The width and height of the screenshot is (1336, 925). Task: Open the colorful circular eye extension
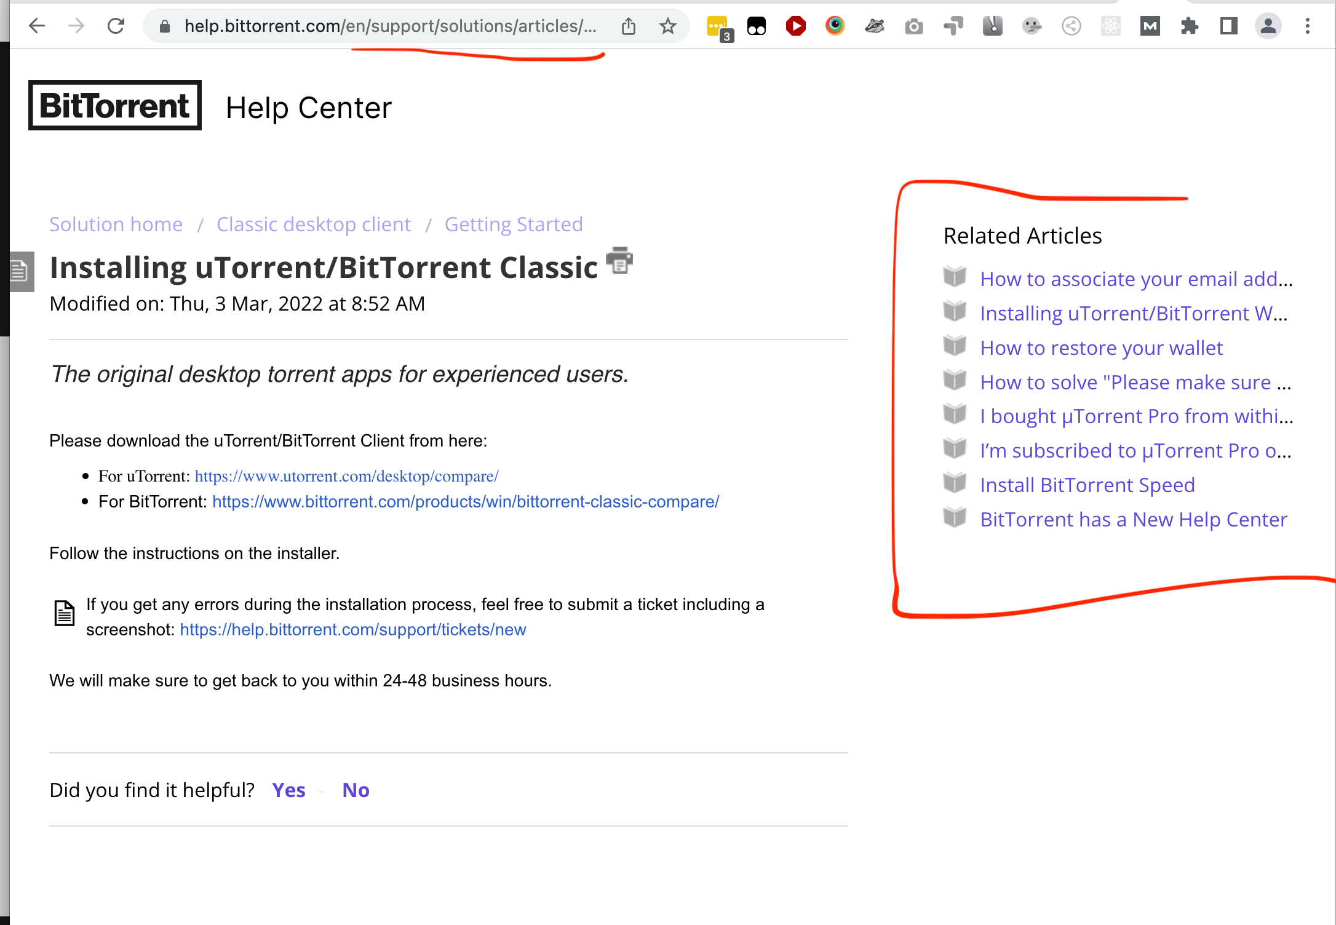(835, 26)
